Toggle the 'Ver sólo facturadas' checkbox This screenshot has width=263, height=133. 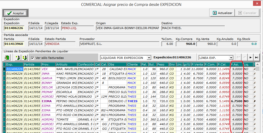(x=32, y=58)
